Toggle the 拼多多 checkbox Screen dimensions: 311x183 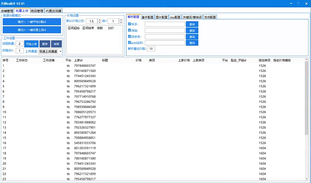tap(129, 37)
